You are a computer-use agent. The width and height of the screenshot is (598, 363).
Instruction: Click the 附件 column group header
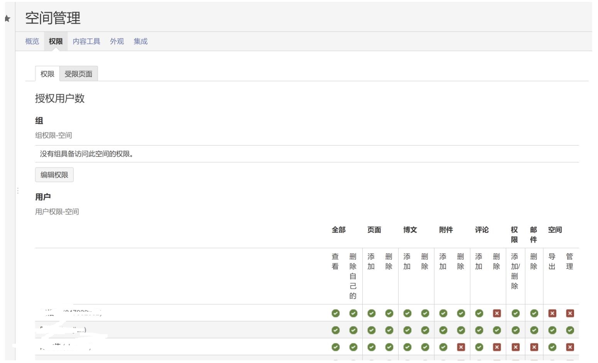[x=446, y=230]
